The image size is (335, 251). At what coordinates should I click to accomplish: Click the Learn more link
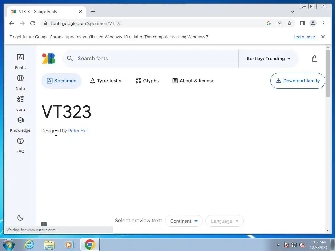tap(304, 37)
